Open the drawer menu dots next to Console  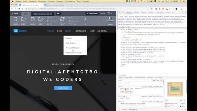click(120, 109)
